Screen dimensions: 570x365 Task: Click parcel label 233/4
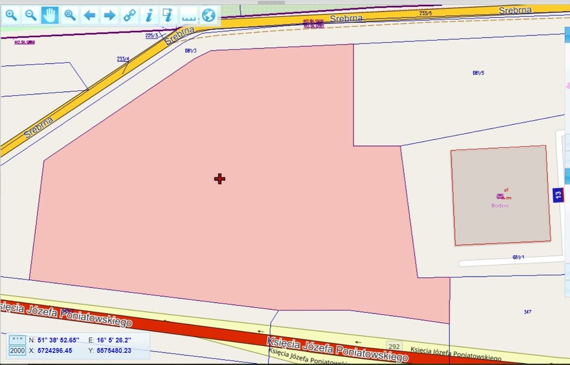point(123,59)
